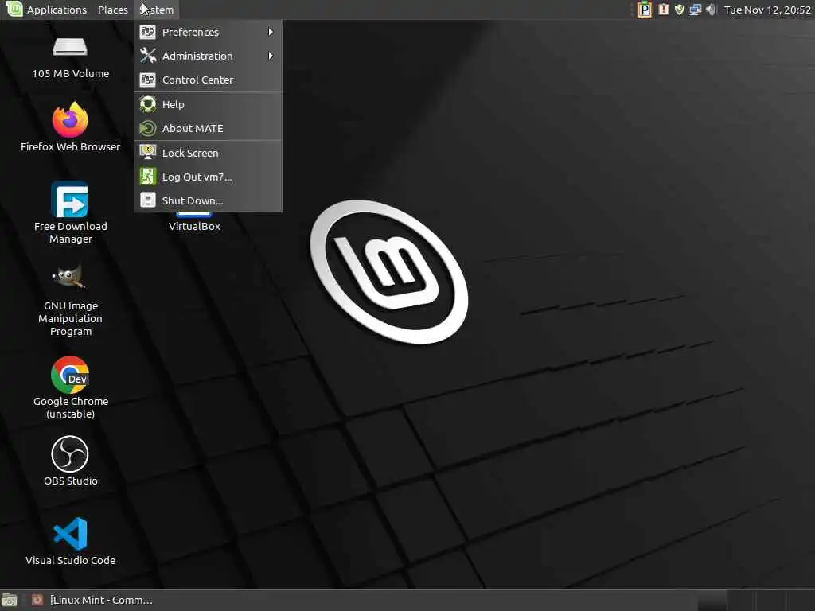Viewport: 815px width, 611px height.
Task: Click the Help lifebuoy icon
Action: pyautogui.click(x=147, y=104)
